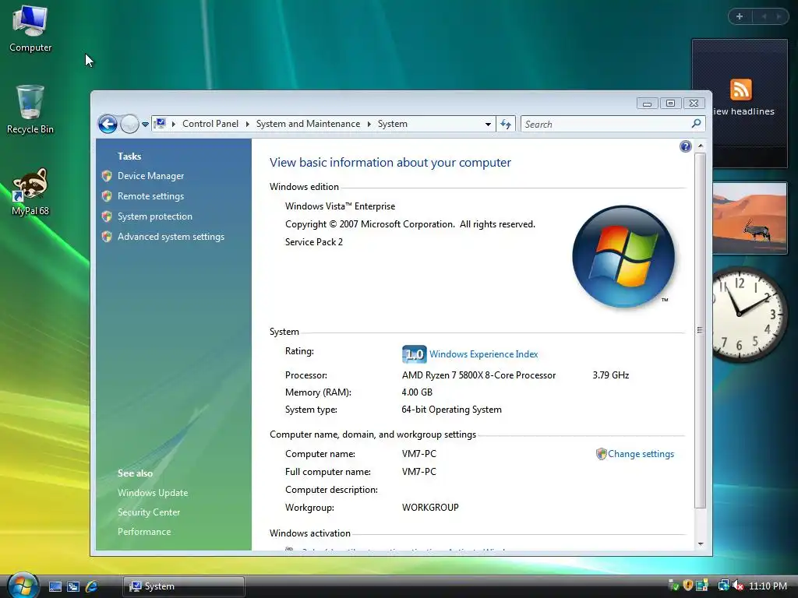
Task: Click the scrollbar up arrow
Action: tap(701, 146)
